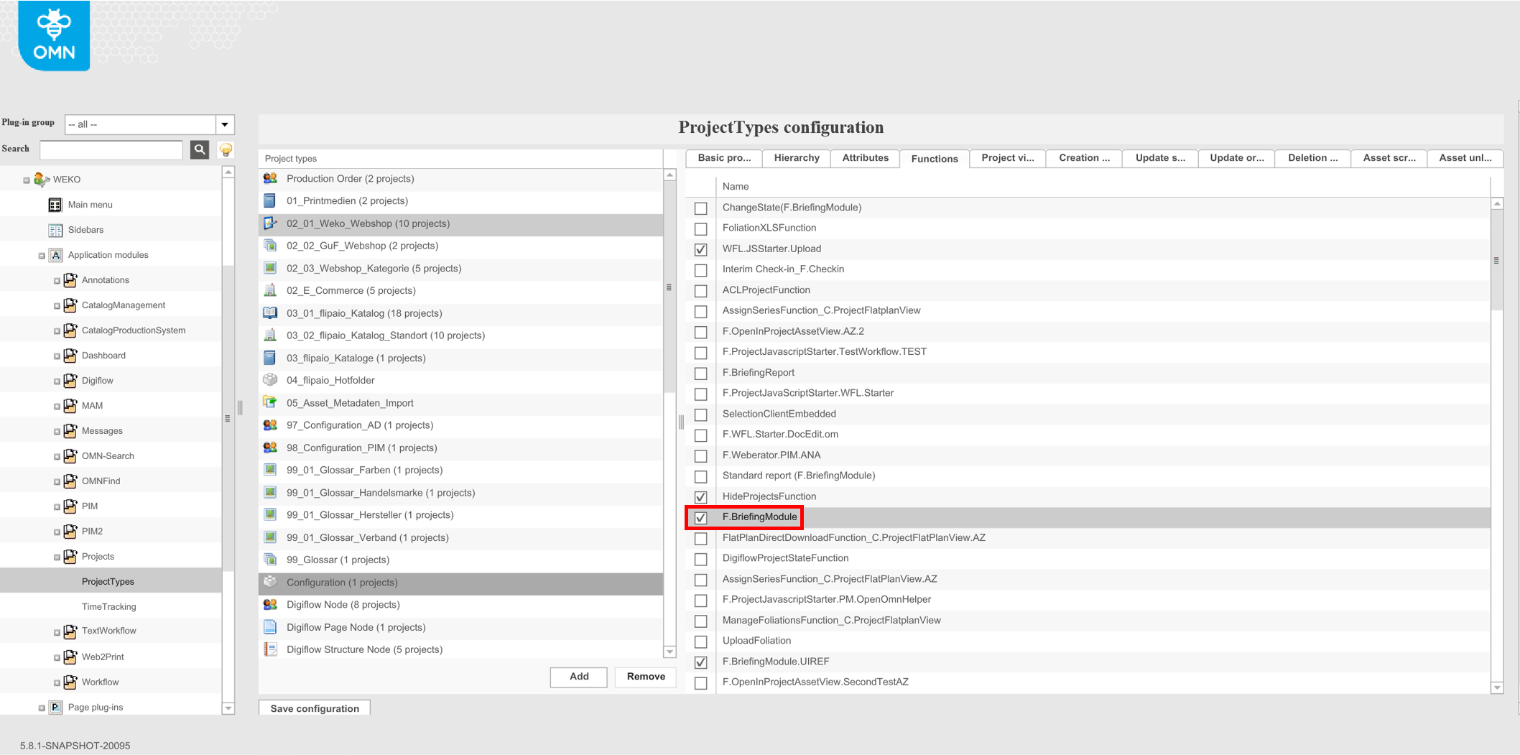Check the ChangeState(F.BriefingModule) checkbox
This screenshot has width=1520, height=755.
click(x=700, y=208)
